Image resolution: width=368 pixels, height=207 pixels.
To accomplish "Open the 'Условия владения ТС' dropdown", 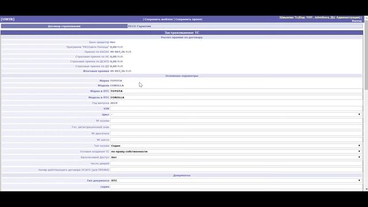I will [236, 152].
